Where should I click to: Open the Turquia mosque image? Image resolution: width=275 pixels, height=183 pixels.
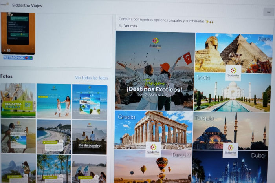point(231,131)
